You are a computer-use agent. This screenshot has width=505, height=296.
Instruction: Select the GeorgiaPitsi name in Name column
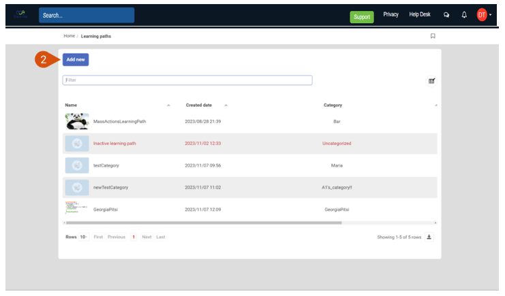tap(106, 210)
